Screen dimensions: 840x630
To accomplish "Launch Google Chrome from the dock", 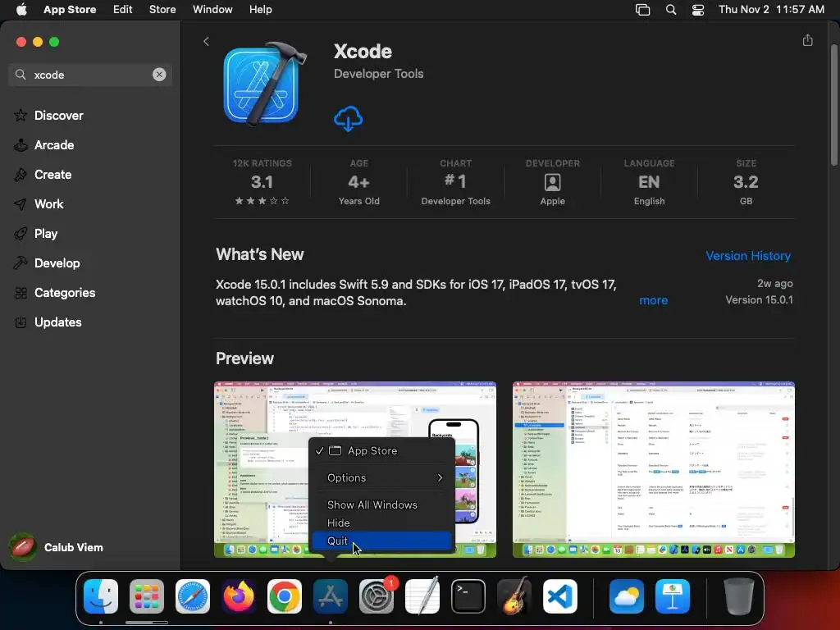I will tap(285, 596).
